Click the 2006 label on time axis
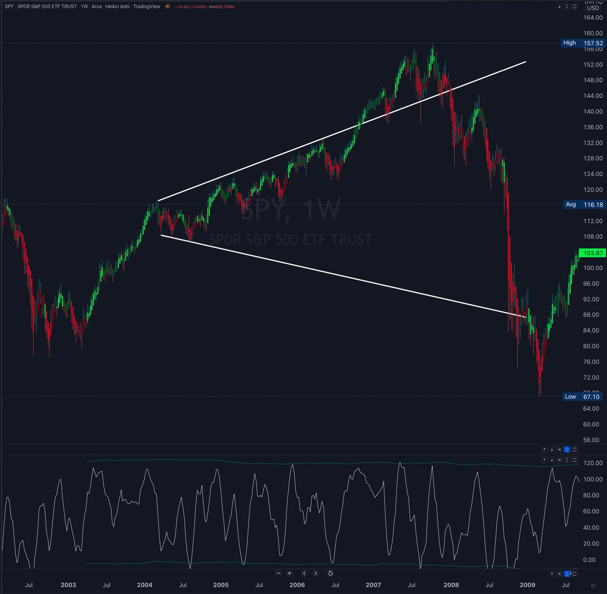Screen dimensions: 607x594 (x=297, y=585)
